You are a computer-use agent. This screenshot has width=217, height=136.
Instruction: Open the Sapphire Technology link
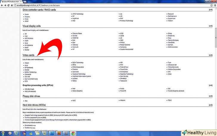[x=127, y=74]
